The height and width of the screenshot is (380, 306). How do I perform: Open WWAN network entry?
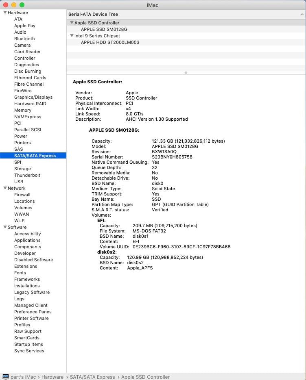click(x=22, y=215)
